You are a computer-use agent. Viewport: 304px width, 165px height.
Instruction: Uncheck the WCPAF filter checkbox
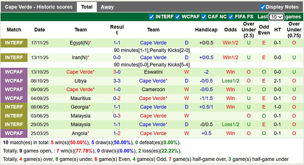pyautogui.click(x=177, y=17)
